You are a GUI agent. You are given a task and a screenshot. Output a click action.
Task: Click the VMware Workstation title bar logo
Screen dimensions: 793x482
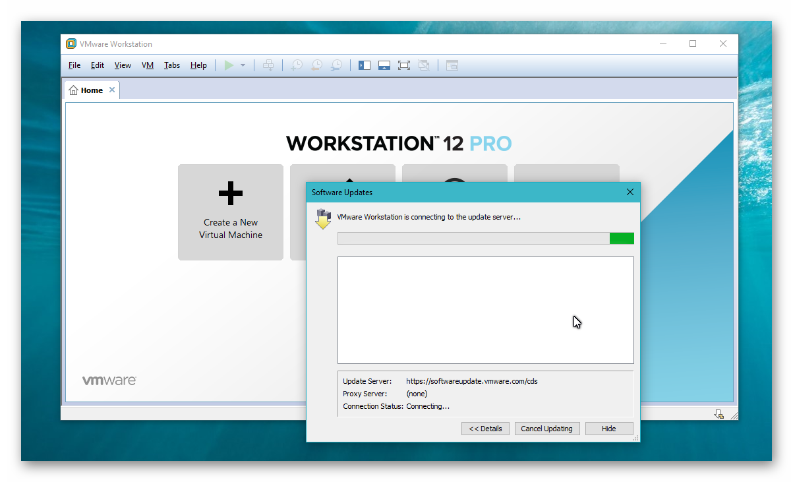[x=71, y=44]
